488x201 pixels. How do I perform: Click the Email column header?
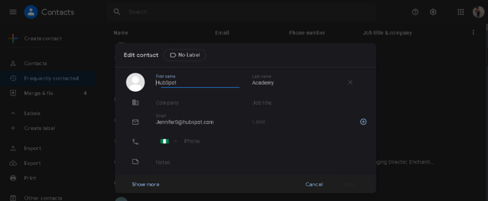click(222, 33)
